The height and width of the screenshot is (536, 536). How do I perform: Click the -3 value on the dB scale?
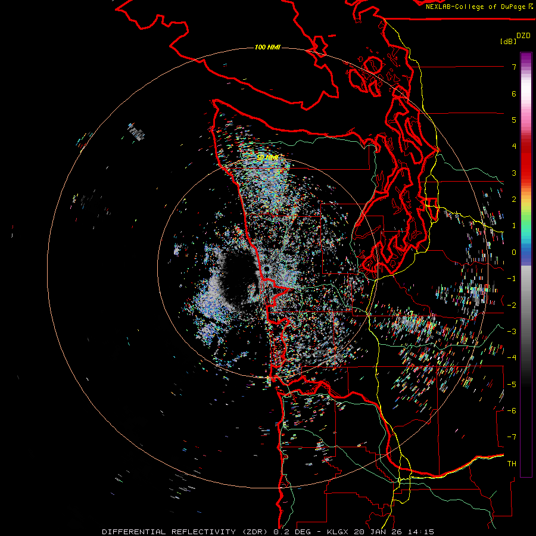[512, 331]
